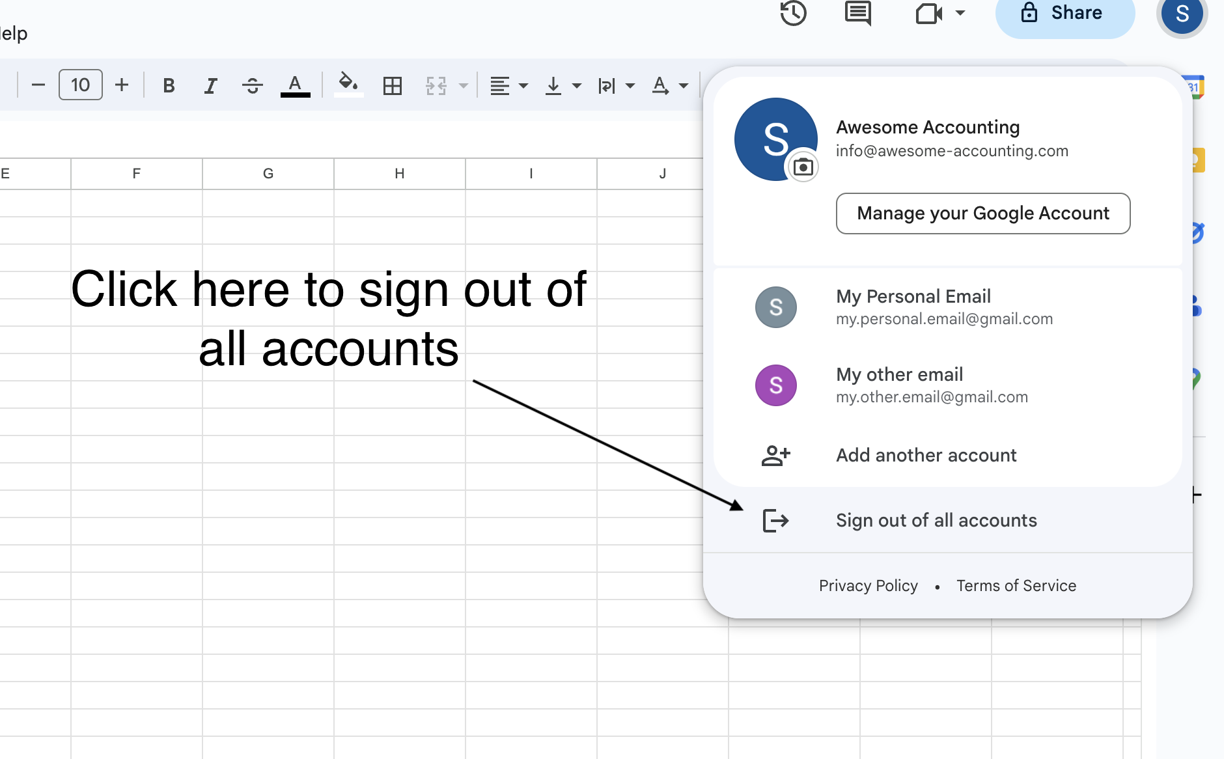This screenshot has height=759, width=1224.
Task: Open Google Tasks side panel icon
Action: 1197,232
